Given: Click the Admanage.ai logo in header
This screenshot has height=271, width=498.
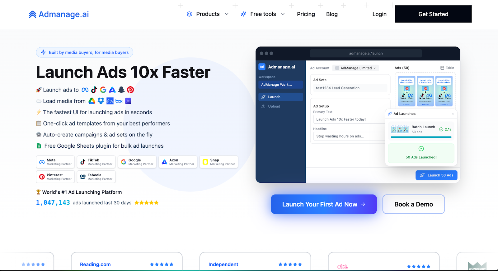Looking at the screenshot, I should (59, 14).
